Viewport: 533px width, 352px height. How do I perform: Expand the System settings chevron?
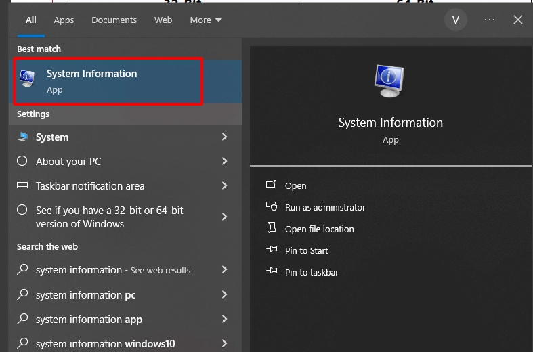pyautogui.click(x=224, y=137)
